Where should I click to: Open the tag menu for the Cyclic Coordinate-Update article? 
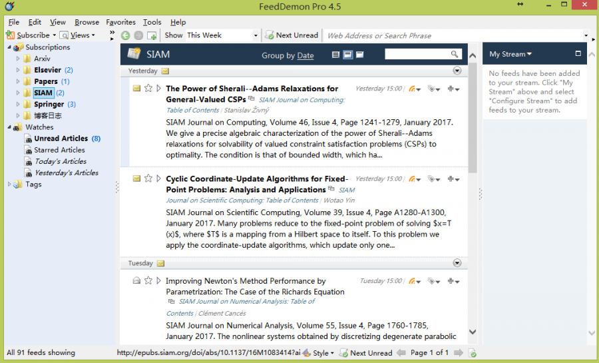tap(433, 179)
